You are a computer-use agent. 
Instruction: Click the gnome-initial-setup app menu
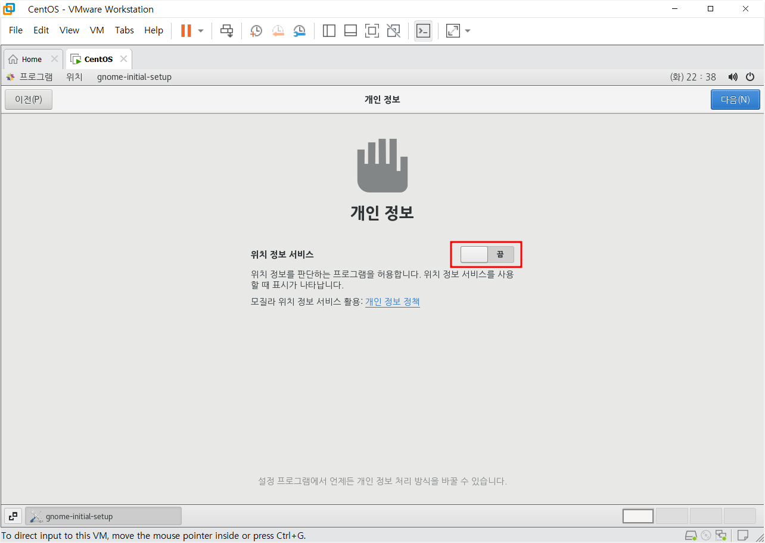pyautogui.click(x=134, y=77)
